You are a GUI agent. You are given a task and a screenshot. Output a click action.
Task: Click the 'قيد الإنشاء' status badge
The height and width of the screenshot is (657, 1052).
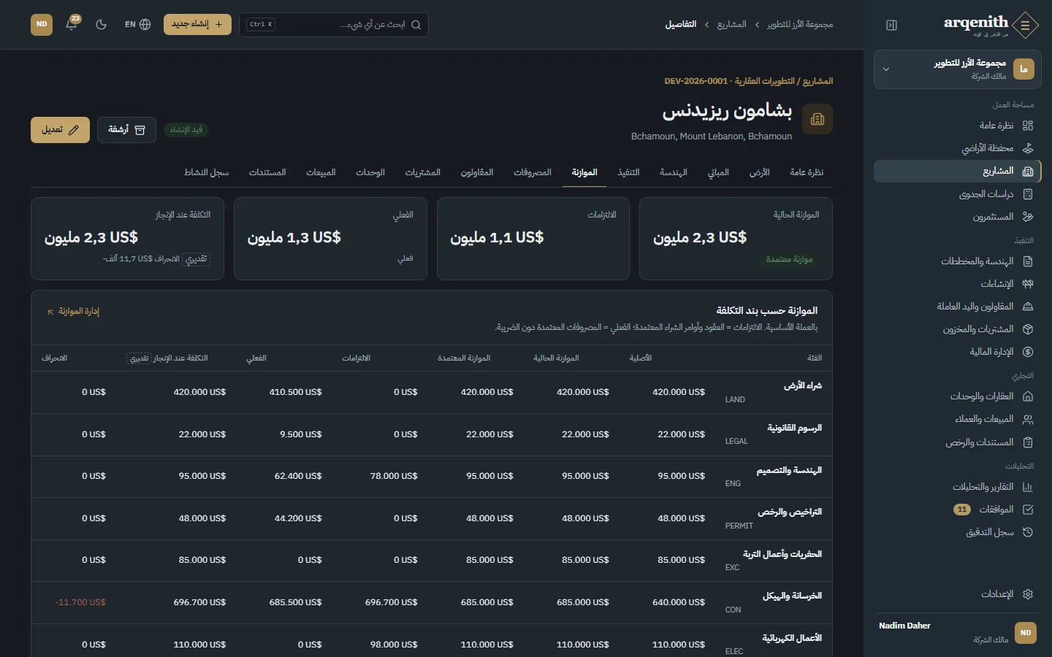click(186, 130)
